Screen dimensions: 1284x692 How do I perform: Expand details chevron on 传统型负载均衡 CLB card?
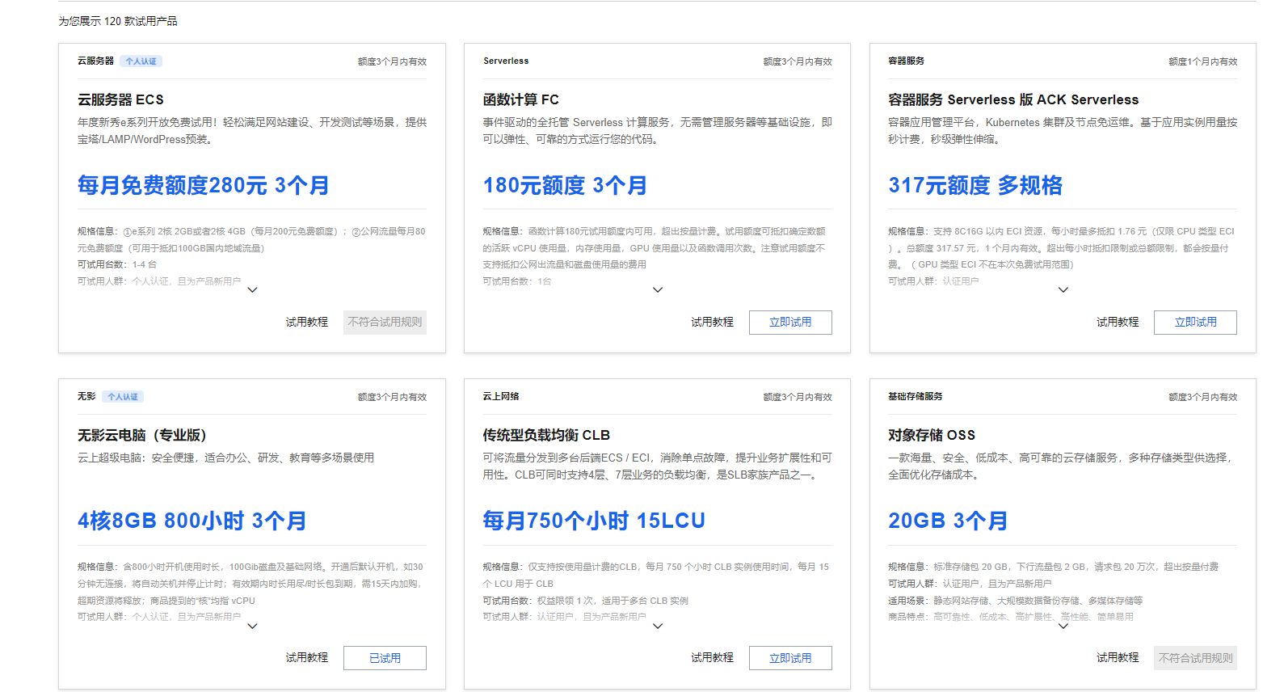coord(658,626)
